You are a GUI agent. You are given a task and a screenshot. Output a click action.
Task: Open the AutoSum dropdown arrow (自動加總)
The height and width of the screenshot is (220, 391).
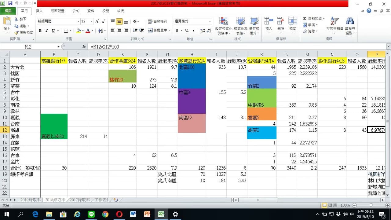[323, 19]
